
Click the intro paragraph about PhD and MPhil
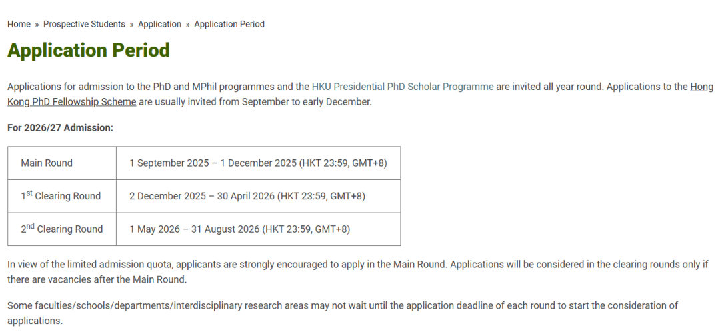pyautogui.click(x=360, y=94)
